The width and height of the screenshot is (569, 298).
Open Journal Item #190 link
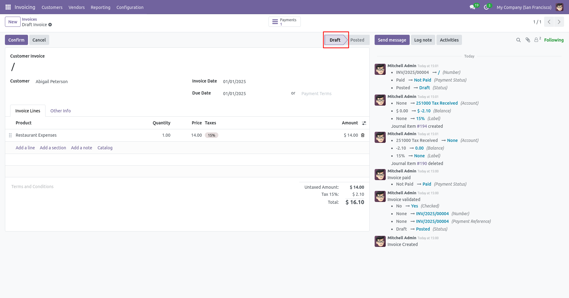[x=422, y=163]
